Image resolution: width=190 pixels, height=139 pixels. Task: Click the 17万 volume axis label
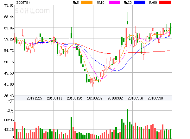point(10,101)
